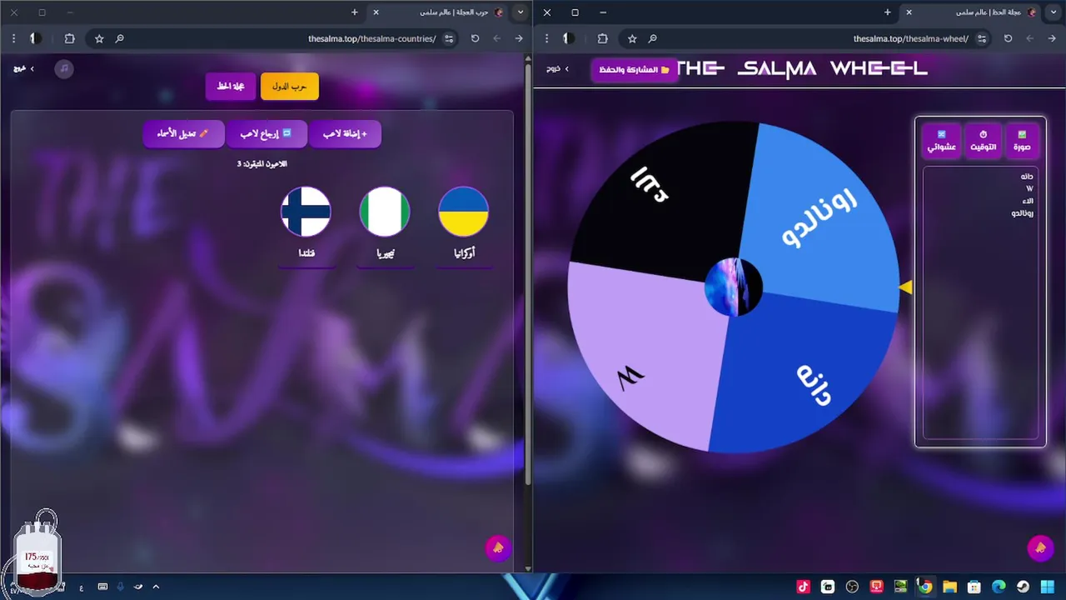This screenshot has width=1066, height=600.
Task: Click the Windows Start button
Action: coord(1047,587)
